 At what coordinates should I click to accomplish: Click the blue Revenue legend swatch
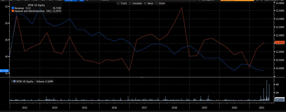tap(13, 8)
